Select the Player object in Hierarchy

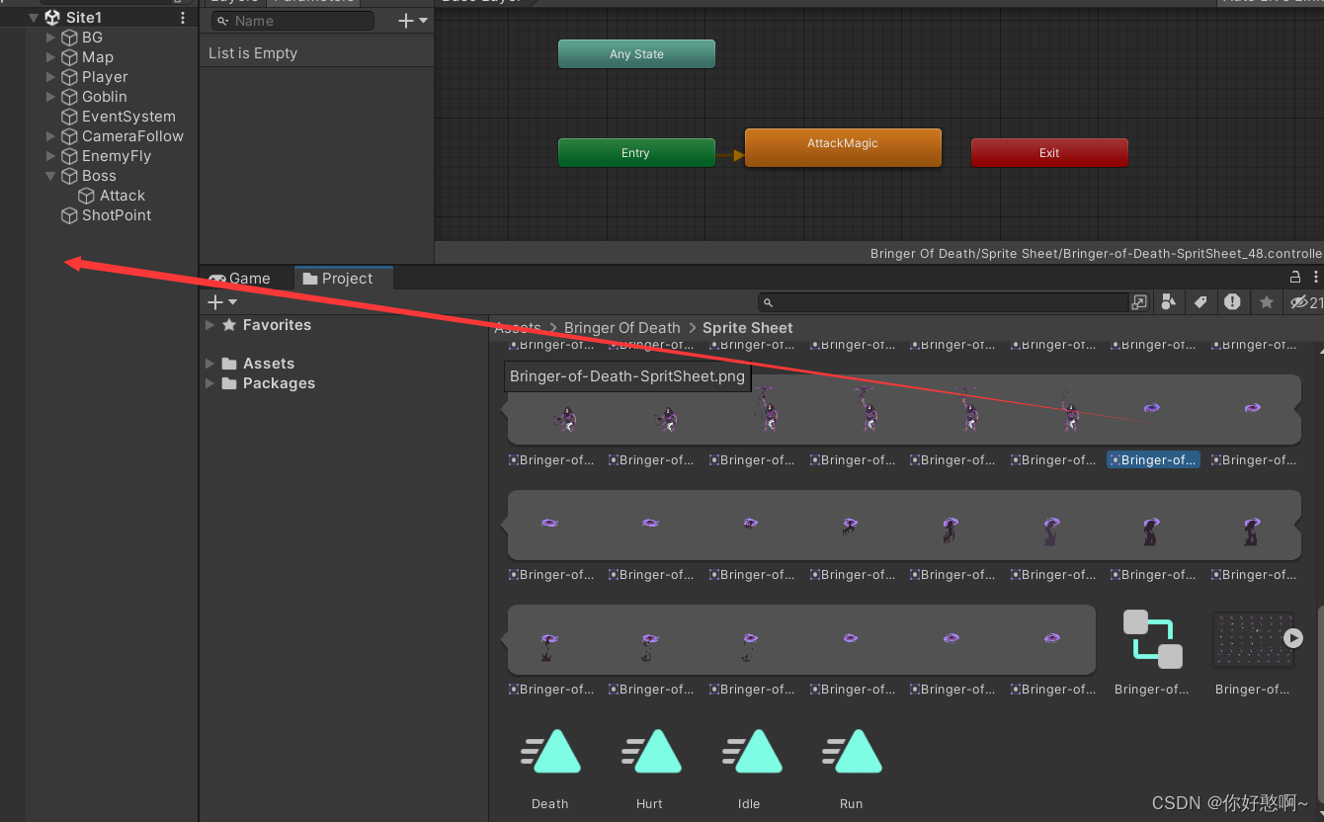coord(105,77)
